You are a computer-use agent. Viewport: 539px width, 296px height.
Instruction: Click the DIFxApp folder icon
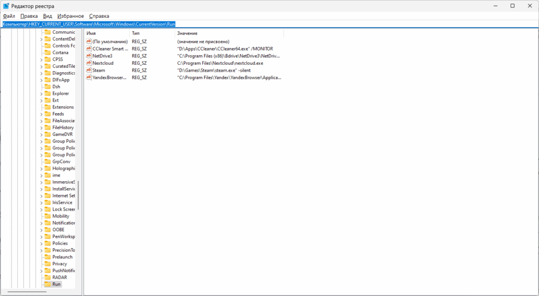pyautogui.click(x=47, y=80)
